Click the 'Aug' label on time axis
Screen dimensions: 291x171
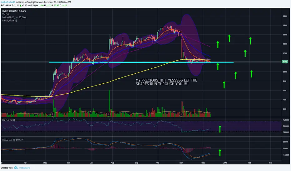(x=112, y=163)
